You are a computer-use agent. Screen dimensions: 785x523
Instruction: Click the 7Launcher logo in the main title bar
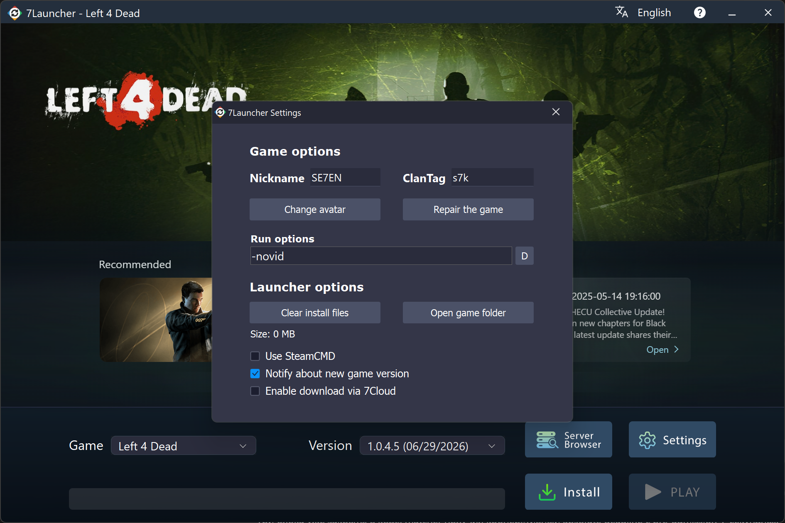click(x=15, y=13)
